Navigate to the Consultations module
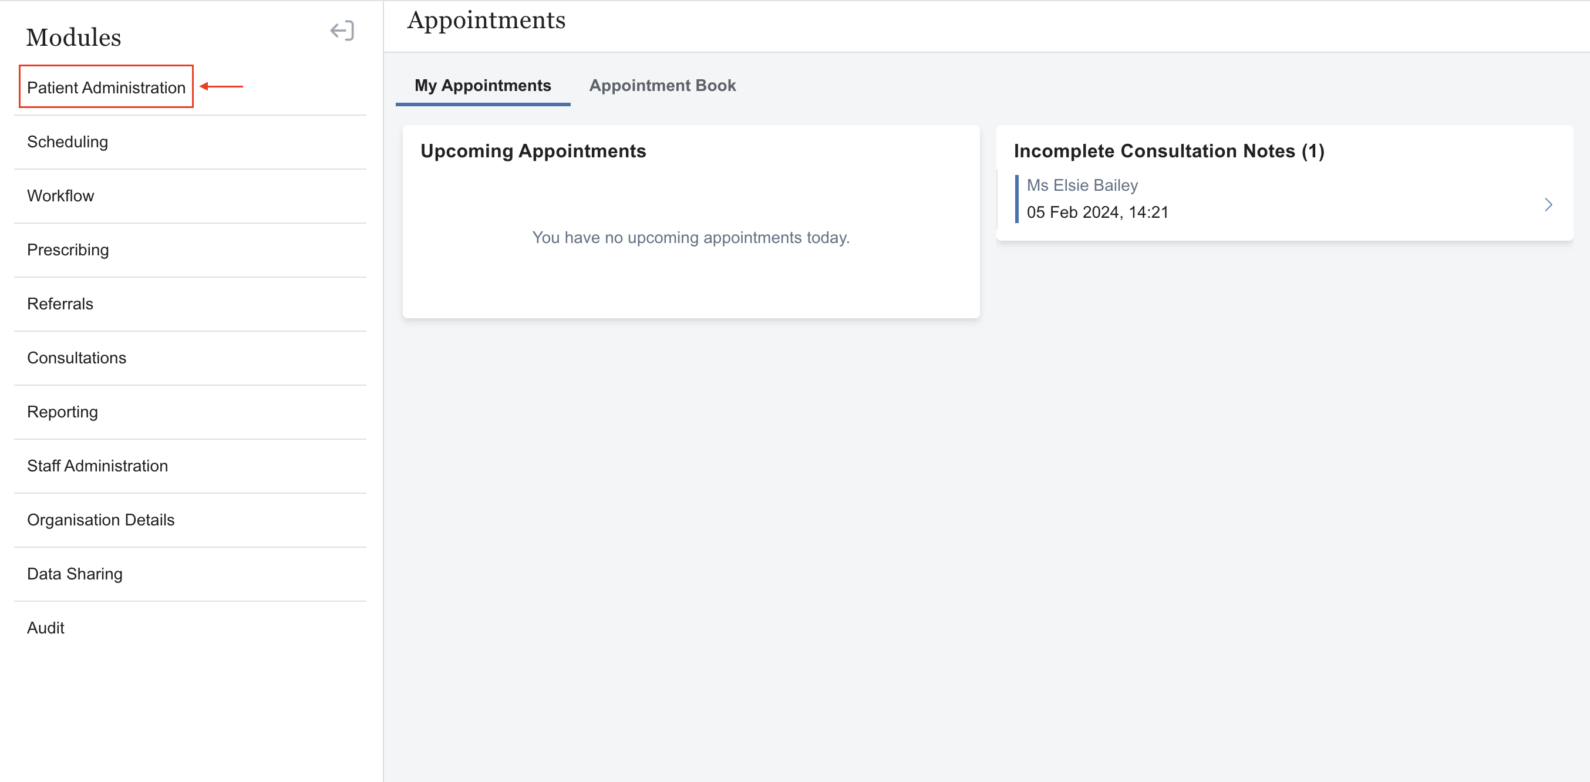The width and height of the screenshot is (1590, 782). tap(76, 358)
